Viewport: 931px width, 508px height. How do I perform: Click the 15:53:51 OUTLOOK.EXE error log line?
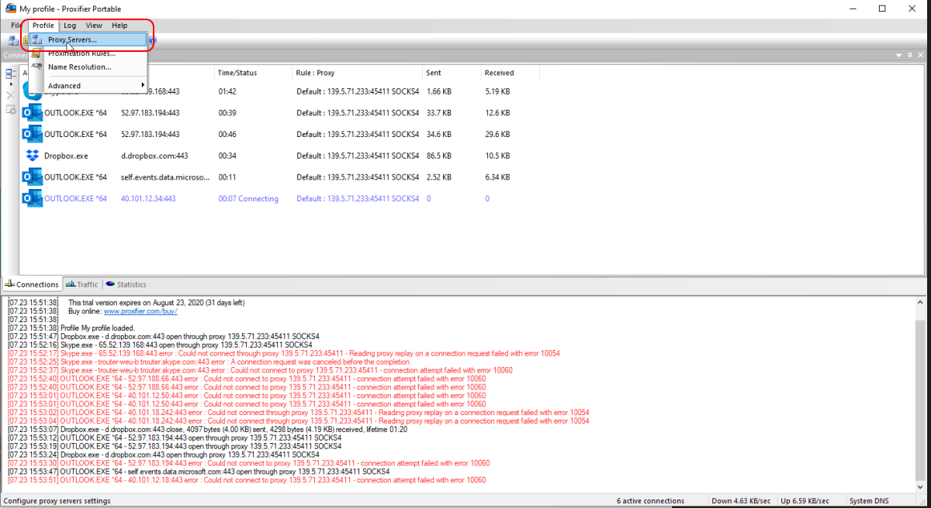click(x=247, y=480)
